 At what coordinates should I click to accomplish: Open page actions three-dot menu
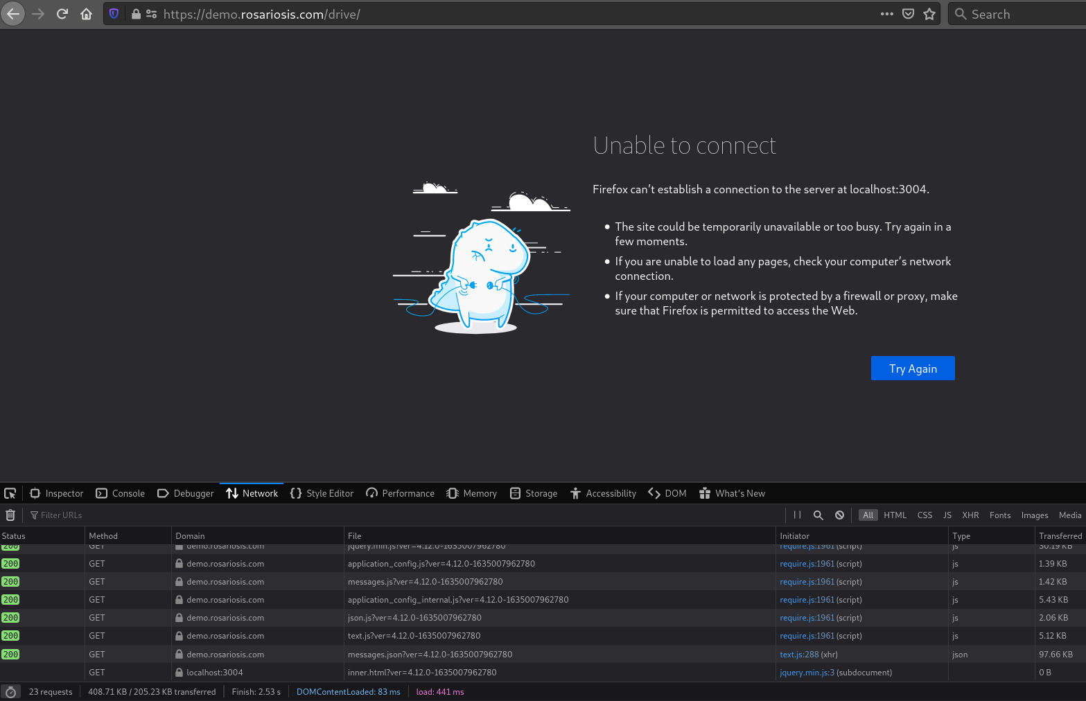click(x=886, y=14)
